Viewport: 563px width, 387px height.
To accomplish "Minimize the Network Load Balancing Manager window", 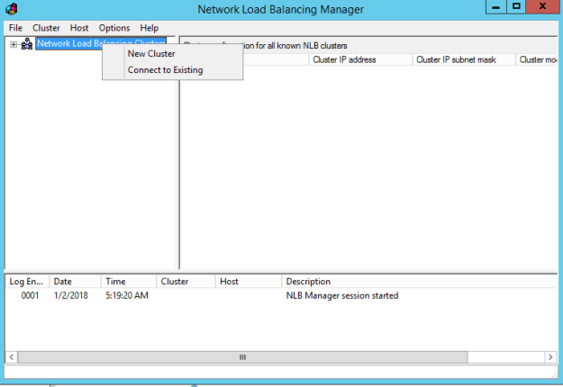I will click(495, 7).
